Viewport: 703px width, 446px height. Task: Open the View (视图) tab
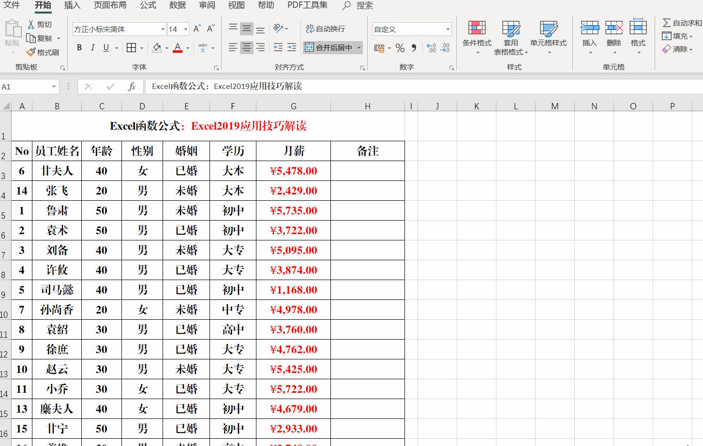[x=236, y=5]
